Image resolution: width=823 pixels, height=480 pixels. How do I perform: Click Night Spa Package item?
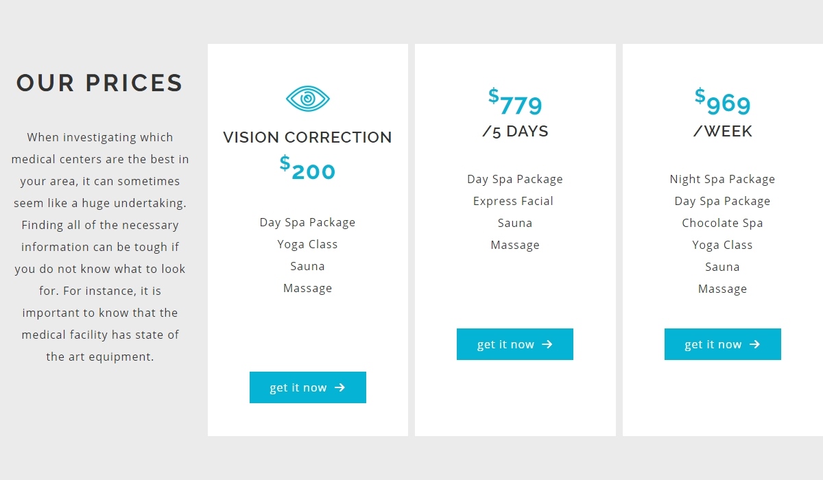[x=723, y=179]
